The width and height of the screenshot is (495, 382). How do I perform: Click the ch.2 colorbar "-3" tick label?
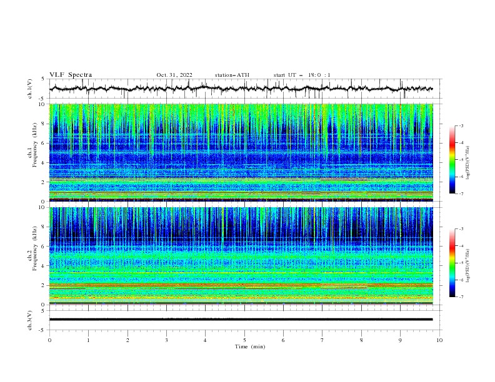[461, 229]
